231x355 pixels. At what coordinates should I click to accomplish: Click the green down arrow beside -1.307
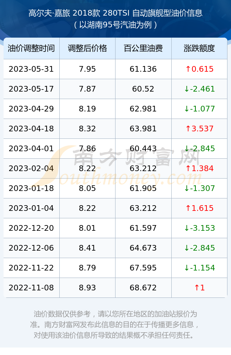[x=187, y=189]
